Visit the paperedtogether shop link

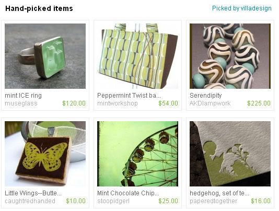pos(214,201)
